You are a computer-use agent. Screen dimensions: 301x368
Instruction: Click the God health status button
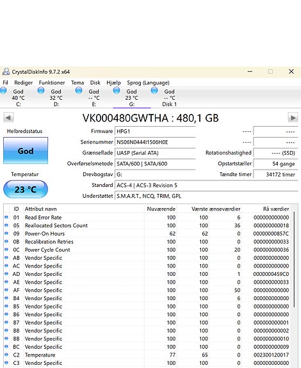(26, 150)
